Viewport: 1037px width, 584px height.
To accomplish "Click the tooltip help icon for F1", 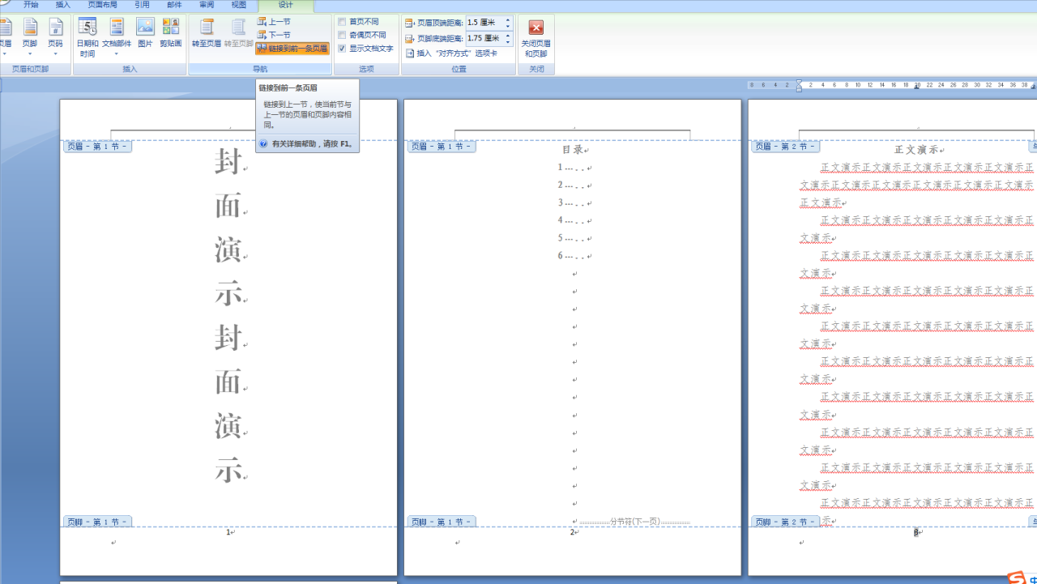I will pos(263,143).
